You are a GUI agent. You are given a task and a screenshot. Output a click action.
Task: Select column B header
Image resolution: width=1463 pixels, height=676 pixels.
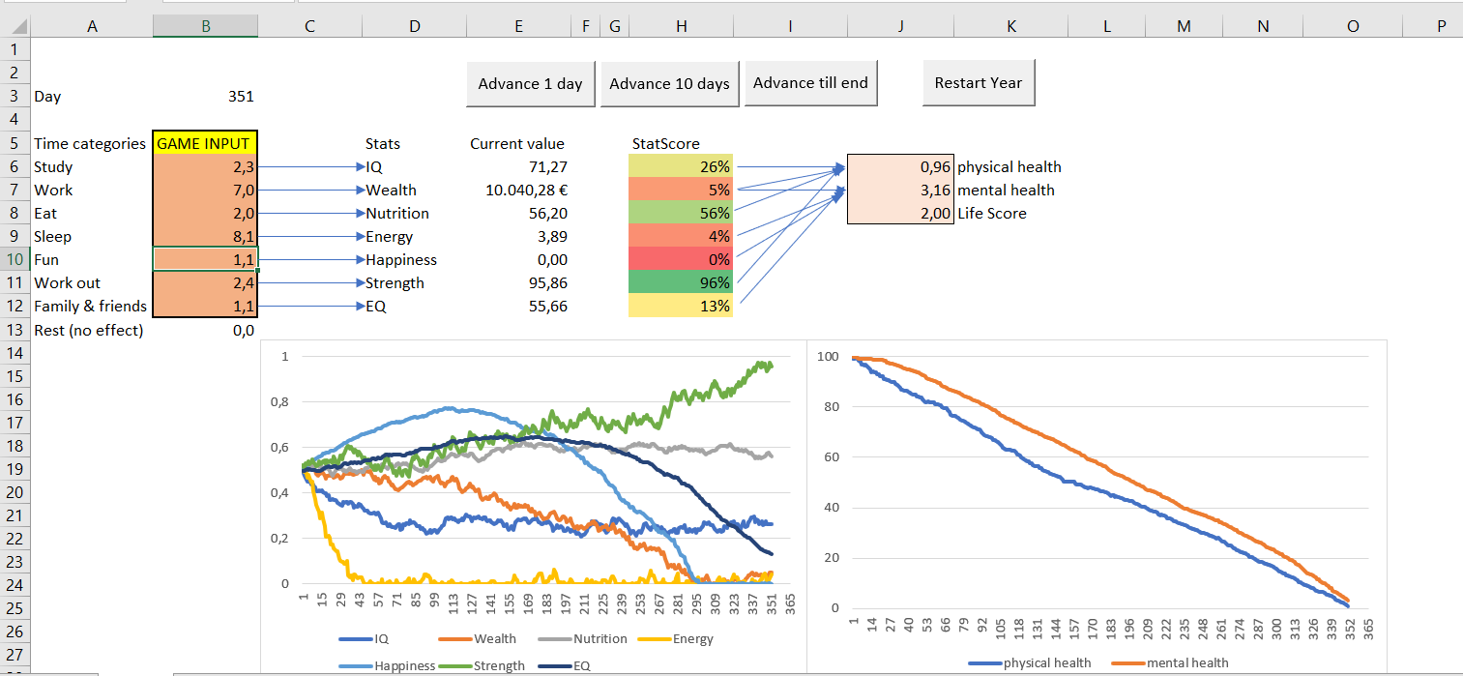[205, 27]
